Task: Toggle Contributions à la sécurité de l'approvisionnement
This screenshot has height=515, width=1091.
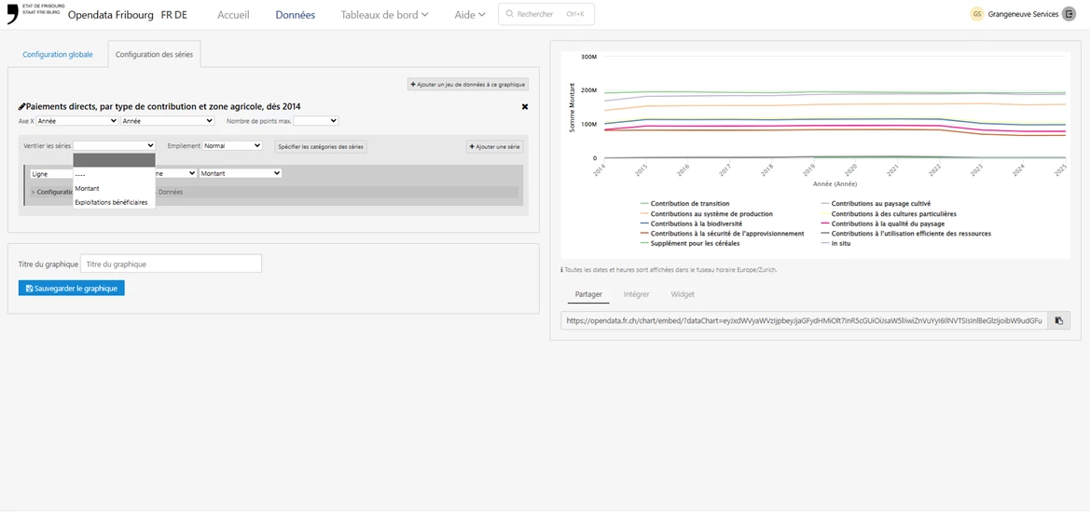Action: [723, 234]
